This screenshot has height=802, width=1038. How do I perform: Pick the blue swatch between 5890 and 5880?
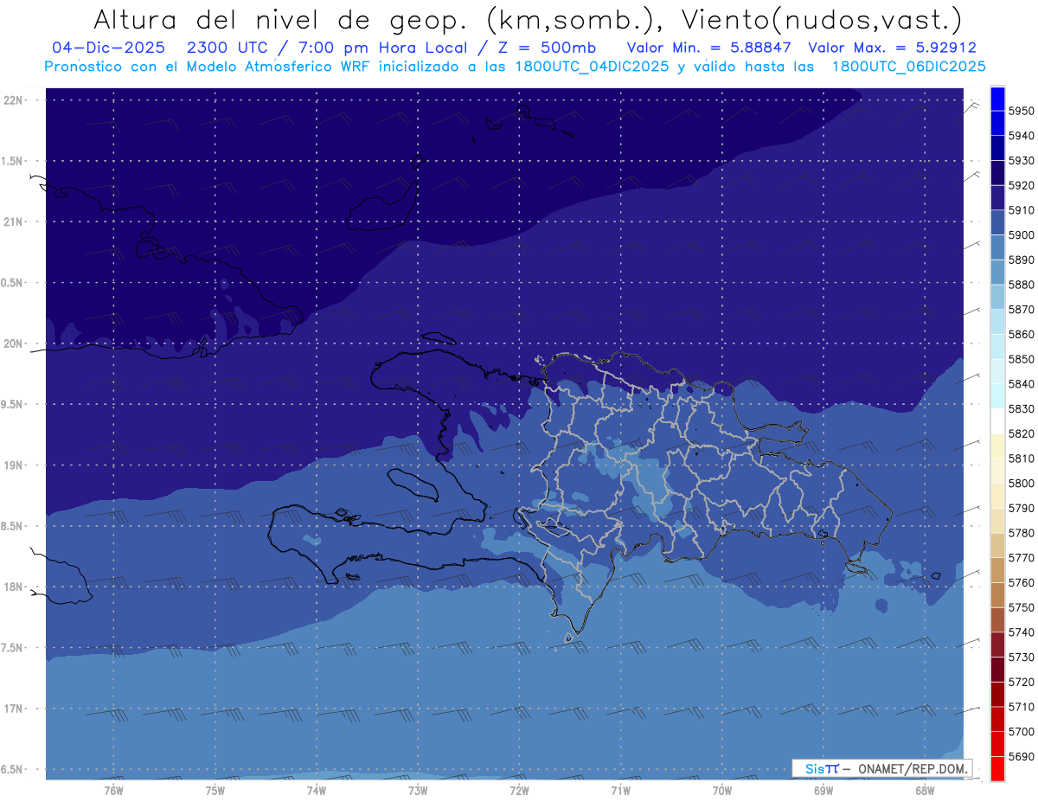tap(997, 273)
